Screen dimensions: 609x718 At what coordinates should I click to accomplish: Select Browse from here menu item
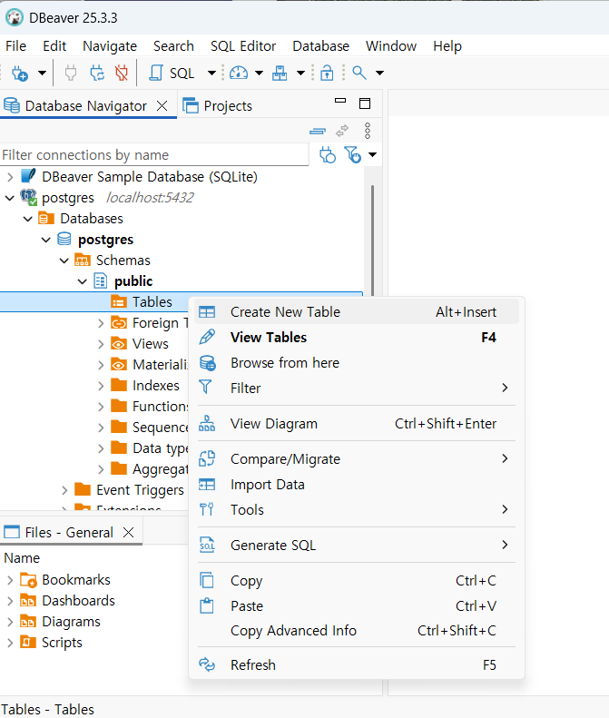[357, 363]
